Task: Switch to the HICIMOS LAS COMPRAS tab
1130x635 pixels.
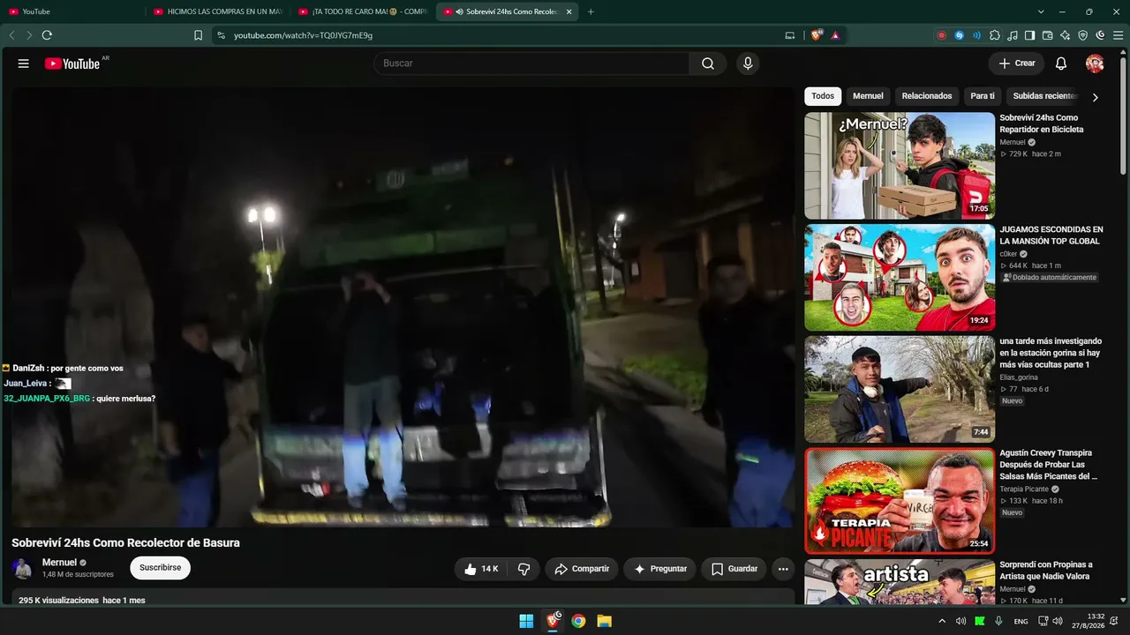Action: click(217, 11)
